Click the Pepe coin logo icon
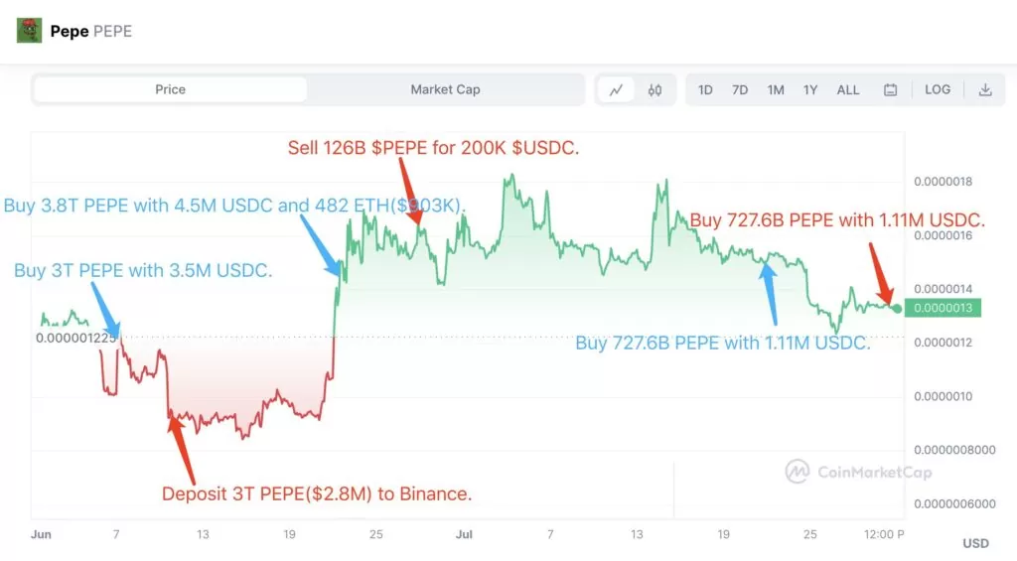 point(29,31)
